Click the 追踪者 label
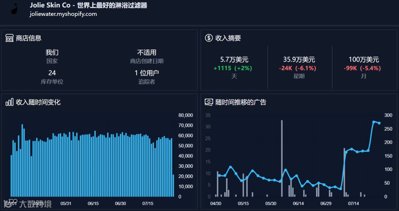399x211 pixels. tap(147, 82)
